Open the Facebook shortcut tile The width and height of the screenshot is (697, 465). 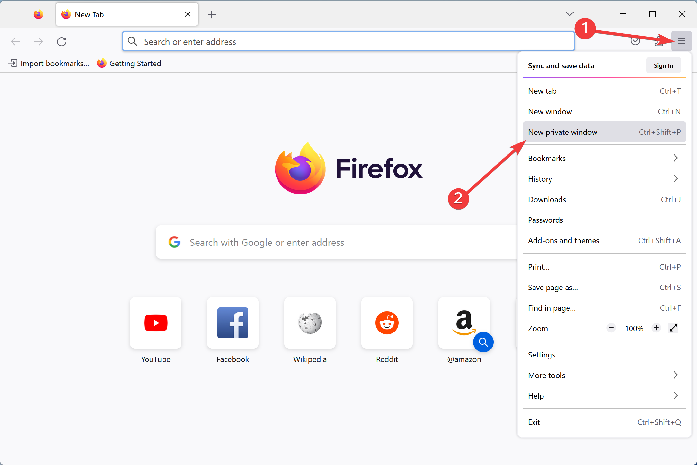(233, 323)
